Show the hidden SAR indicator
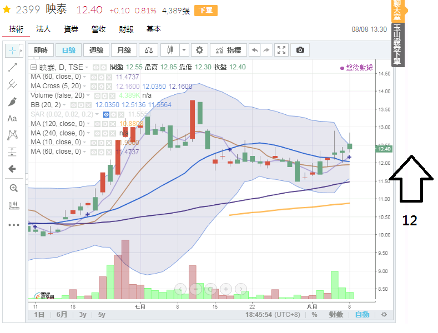The width and height of the screenshot is (438, 333). click(x=106, y=114)
